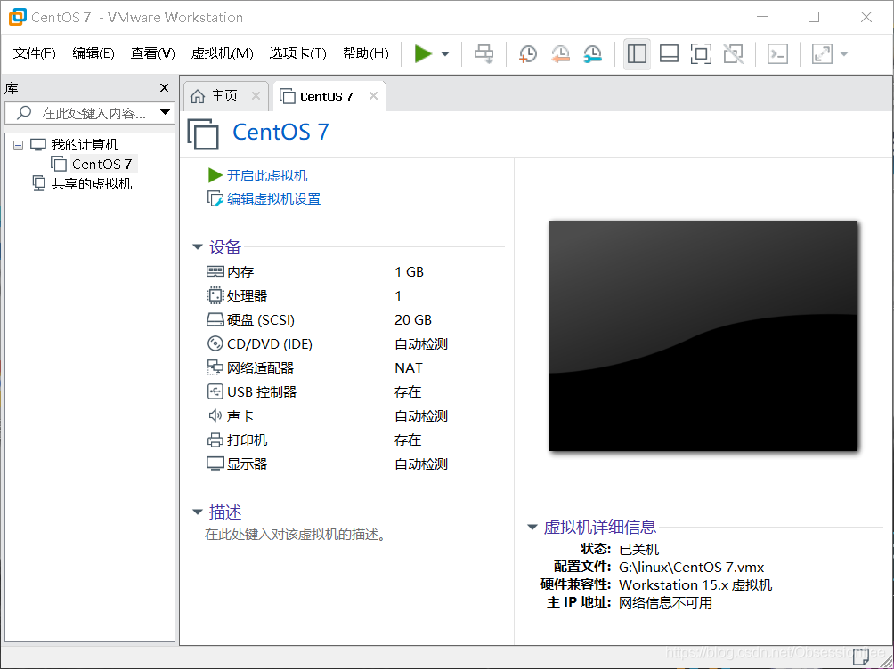Collapse the 虚拟机详细信息 section
Screen dimensions: 894x669
(532, 528)
